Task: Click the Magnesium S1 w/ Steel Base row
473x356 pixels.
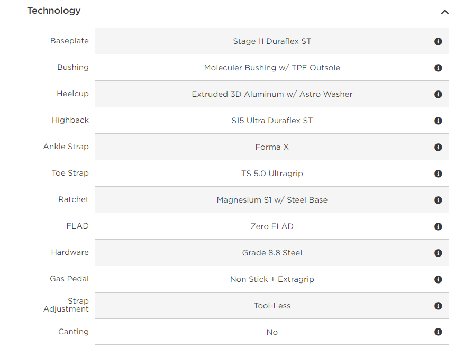Action: click(272, 200)
